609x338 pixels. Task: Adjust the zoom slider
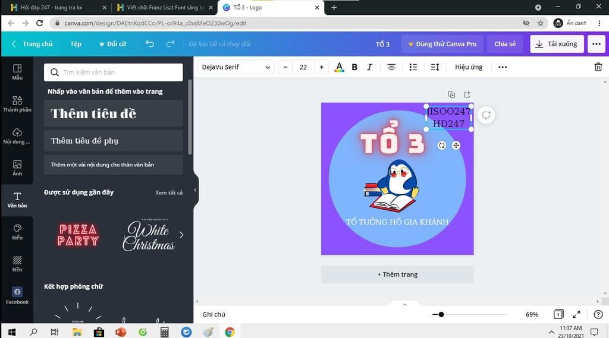point(441,314)
